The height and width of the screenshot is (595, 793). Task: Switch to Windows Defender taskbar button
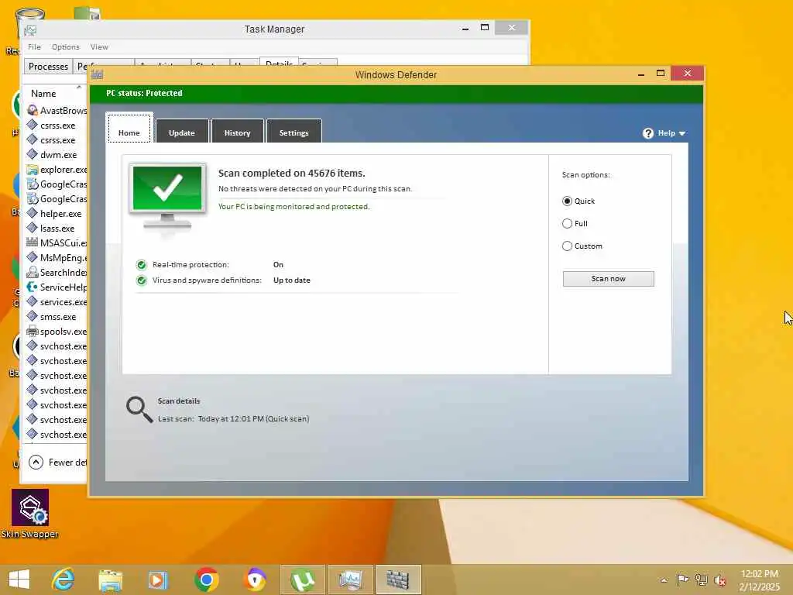399,580
